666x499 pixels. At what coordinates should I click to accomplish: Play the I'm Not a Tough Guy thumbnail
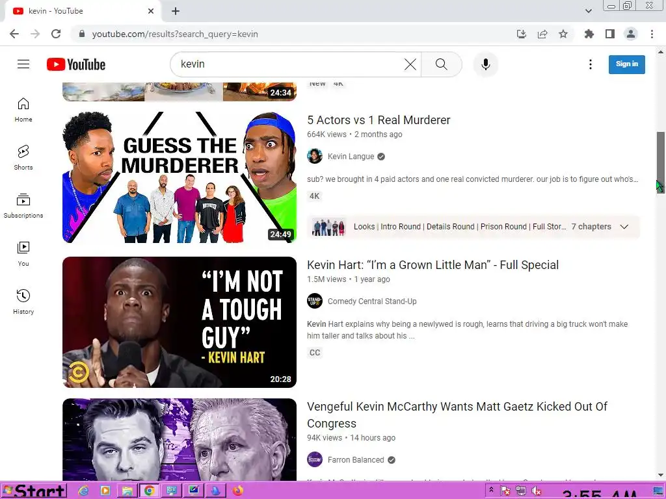click(180, 322)
